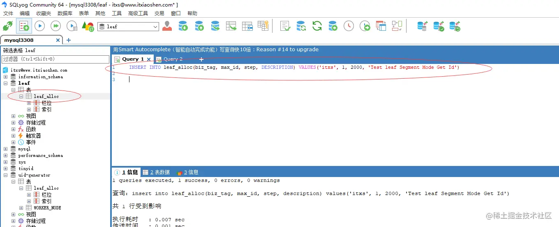Click the green circular refresh arrows icon
559x227 pixels.
(x=317, y=26)
